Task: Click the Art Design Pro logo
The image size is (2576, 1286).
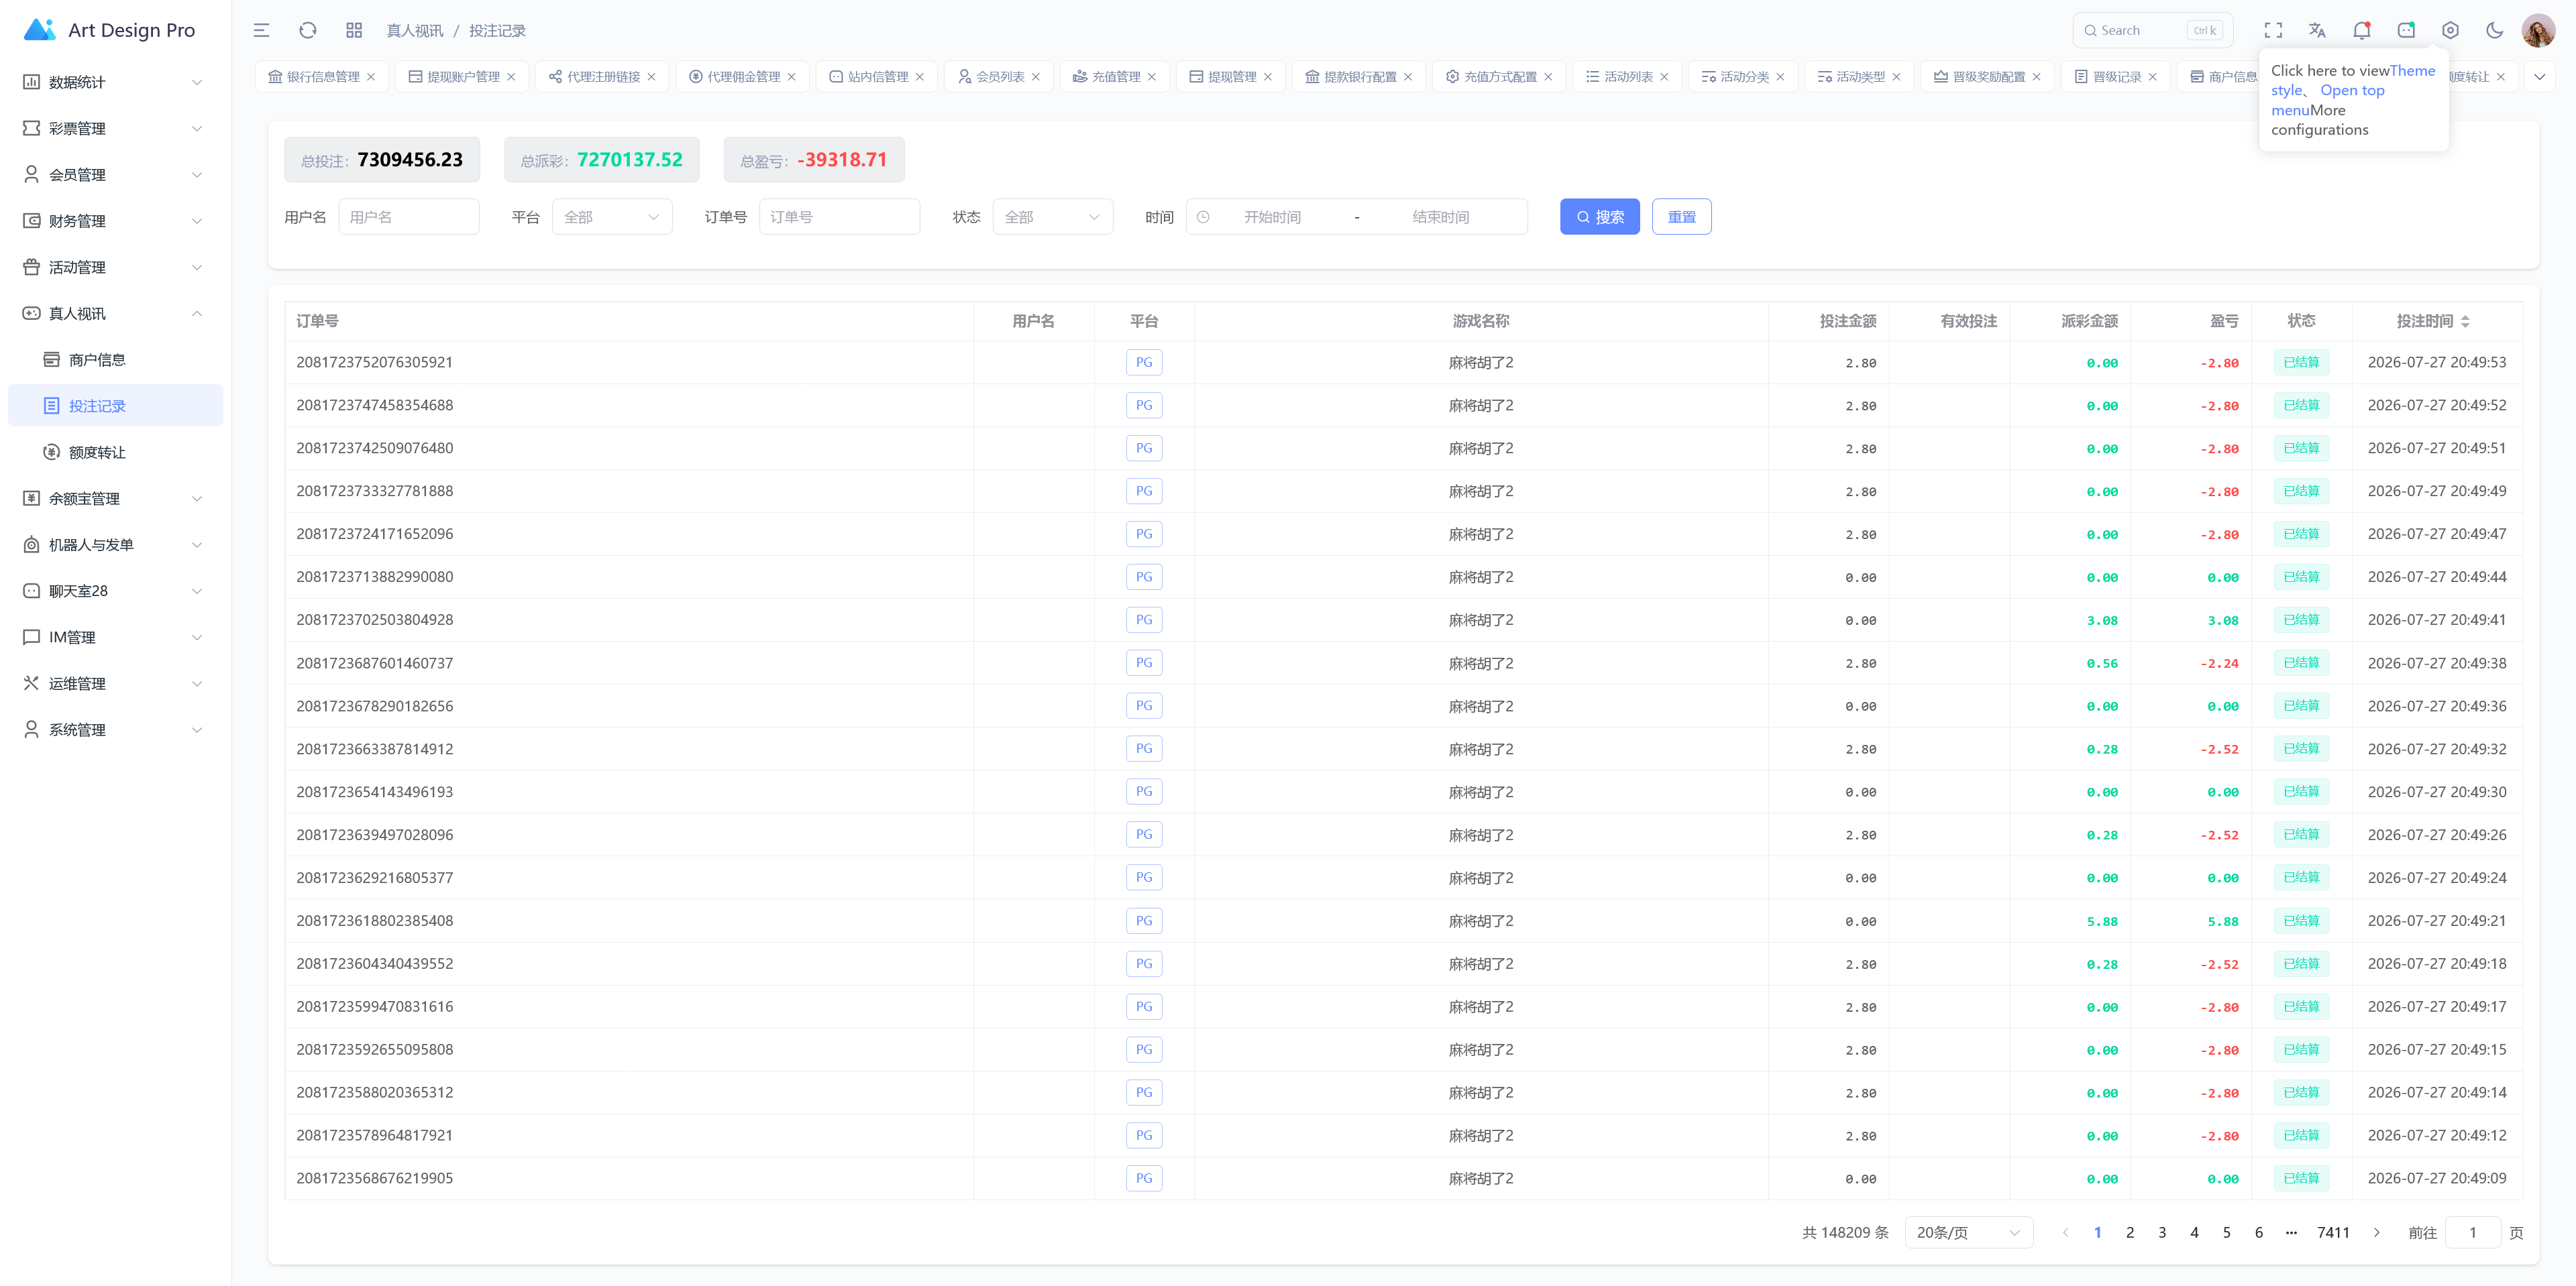Action: (110, 30)
